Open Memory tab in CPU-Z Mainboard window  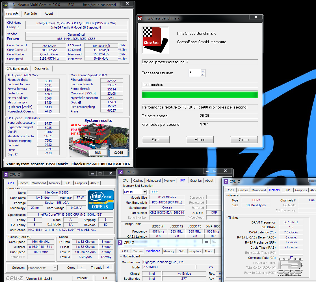pyautogui.click(x=169, y=251)
